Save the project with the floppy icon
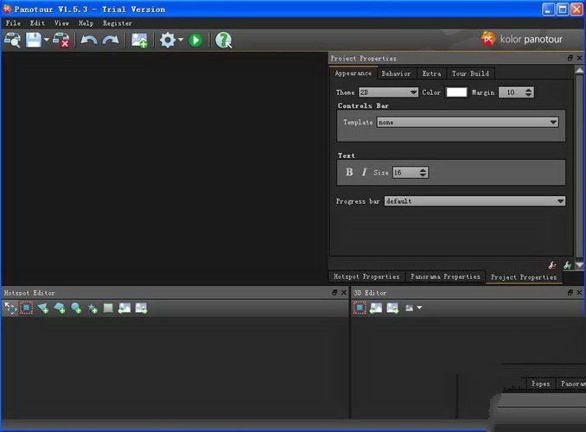 click(x=34, y=40)
